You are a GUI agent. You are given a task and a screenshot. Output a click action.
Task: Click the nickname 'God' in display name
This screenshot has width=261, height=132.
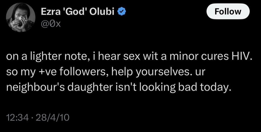point(72,12)
